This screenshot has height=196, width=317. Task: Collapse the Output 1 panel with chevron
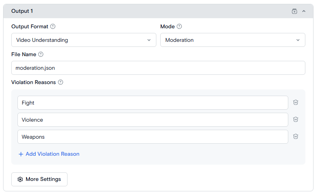304,11
